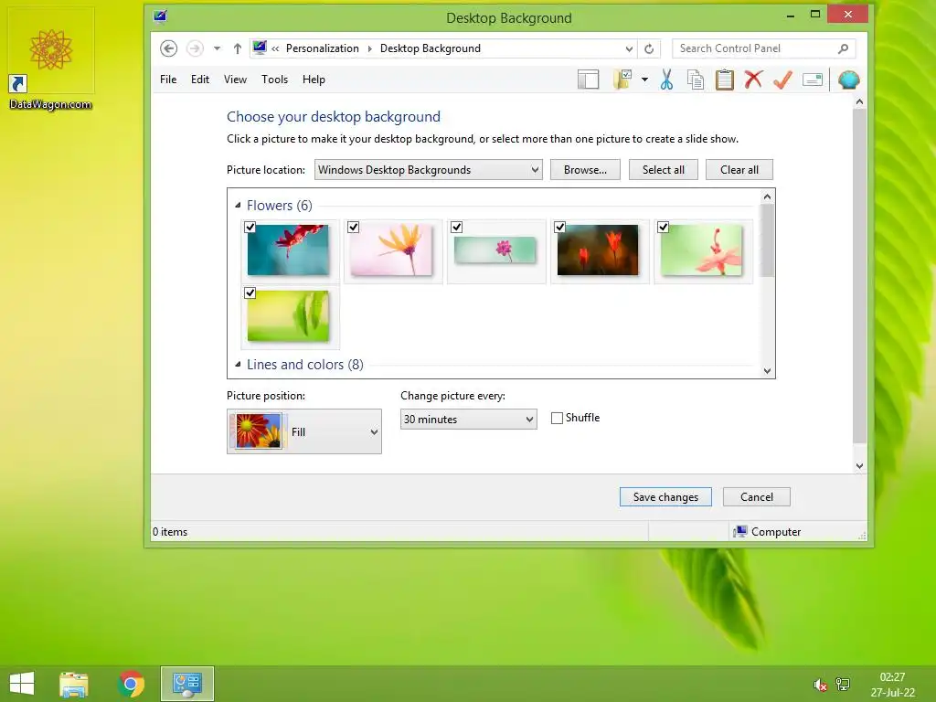Click the breadcrumb chevrons before Personalization
Viewport: 936px width, 702px height.
275,49
